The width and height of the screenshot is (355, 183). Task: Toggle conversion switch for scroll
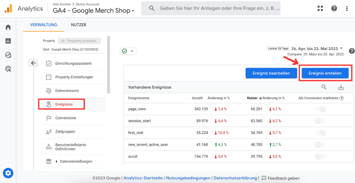[x=321, y=157]
